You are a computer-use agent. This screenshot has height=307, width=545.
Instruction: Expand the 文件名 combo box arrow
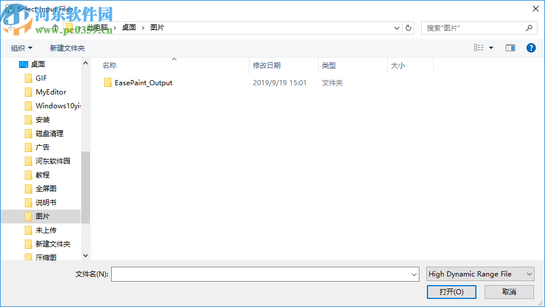point(414,274)
